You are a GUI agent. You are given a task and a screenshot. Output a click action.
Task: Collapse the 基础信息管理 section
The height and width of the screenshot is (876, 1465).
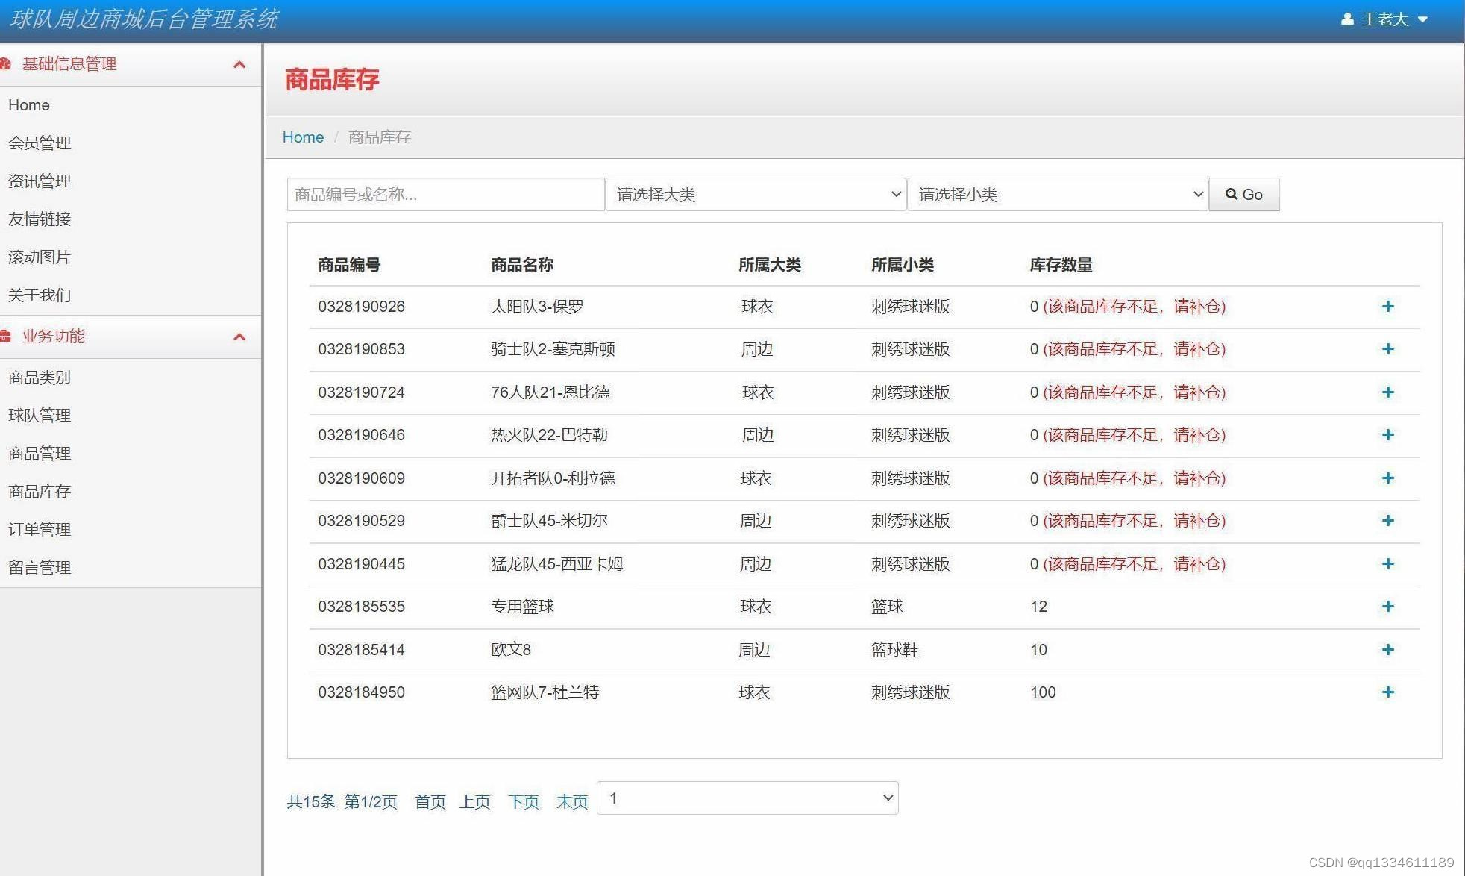coord(239,65)
